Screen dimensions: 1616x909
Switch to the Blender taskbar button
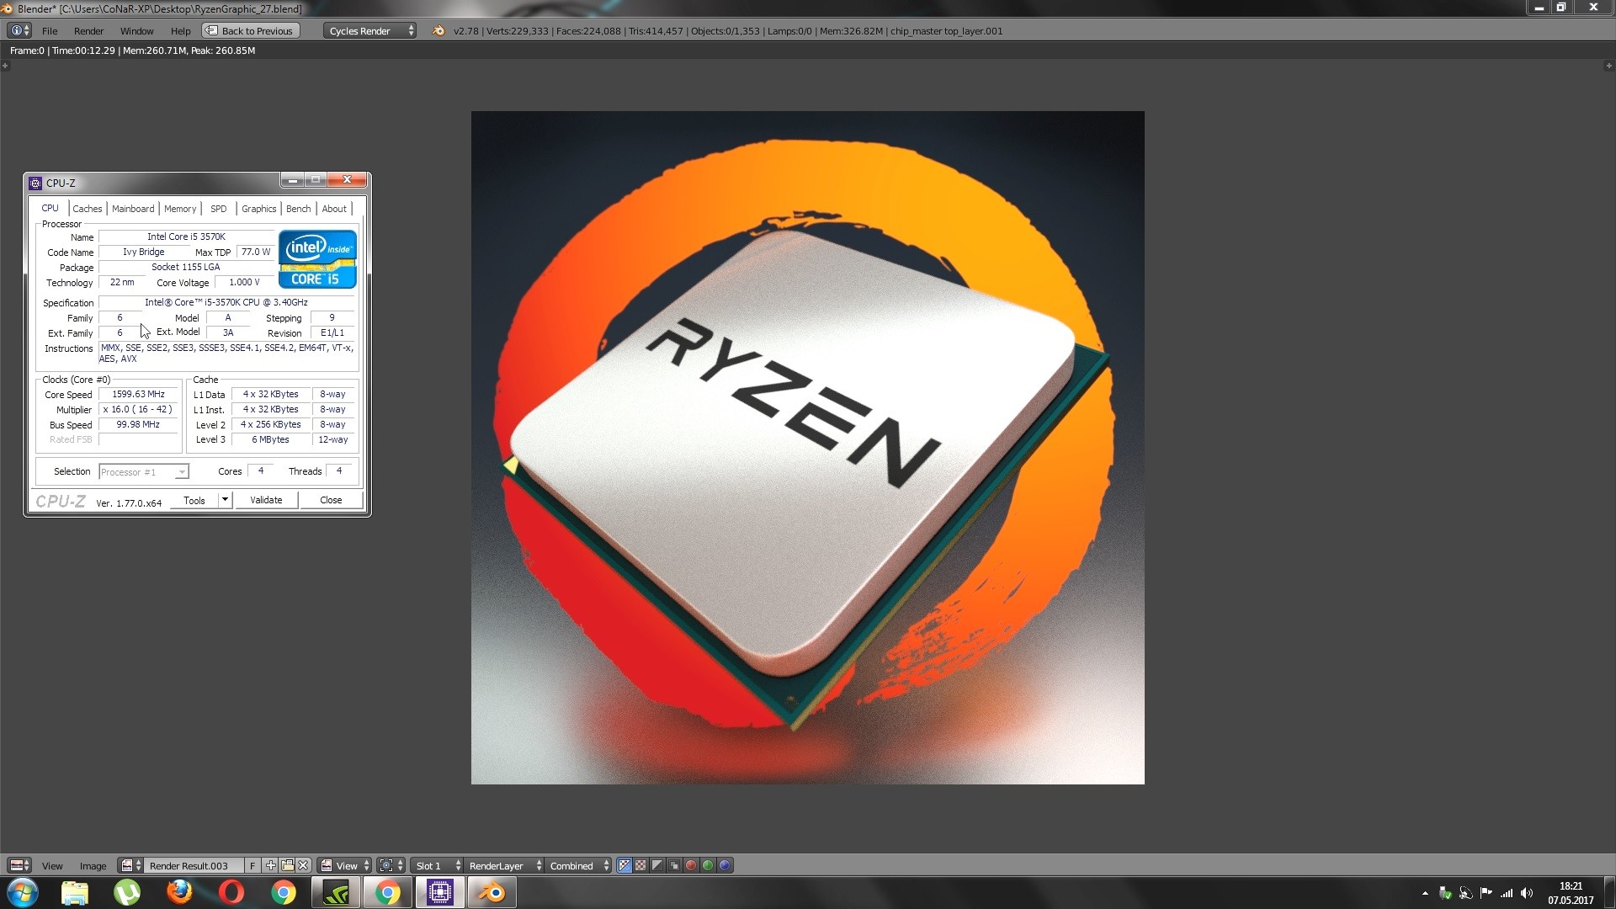(x=492, y=892)
